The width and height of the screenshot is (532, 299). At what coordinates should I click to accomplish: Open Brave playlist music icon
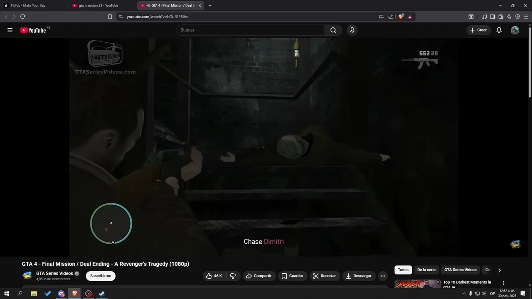[484, 17]
